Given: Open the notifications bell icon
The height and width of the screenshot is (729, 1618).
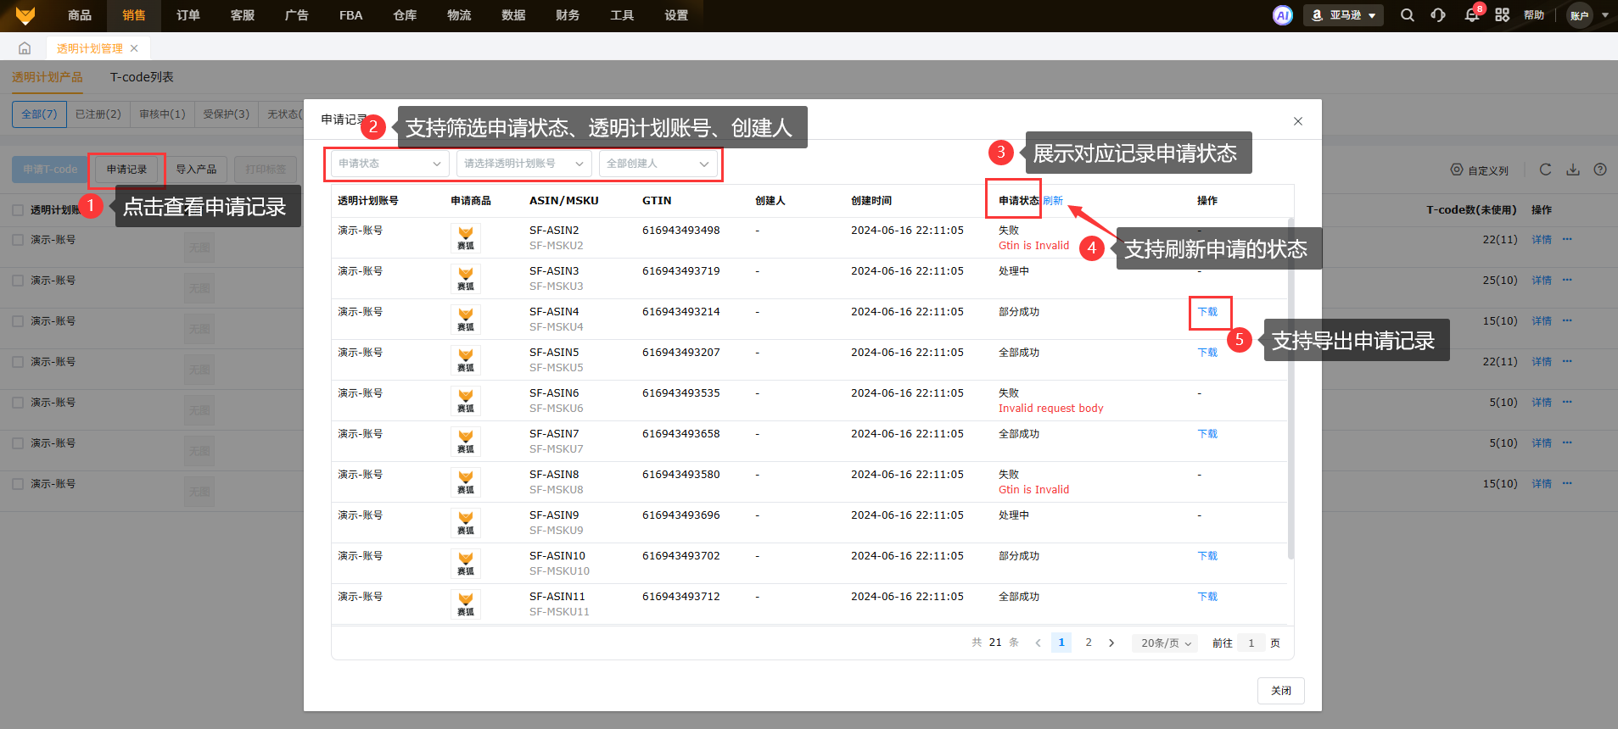Looking at the screenshot, I should pos(1471,15).
